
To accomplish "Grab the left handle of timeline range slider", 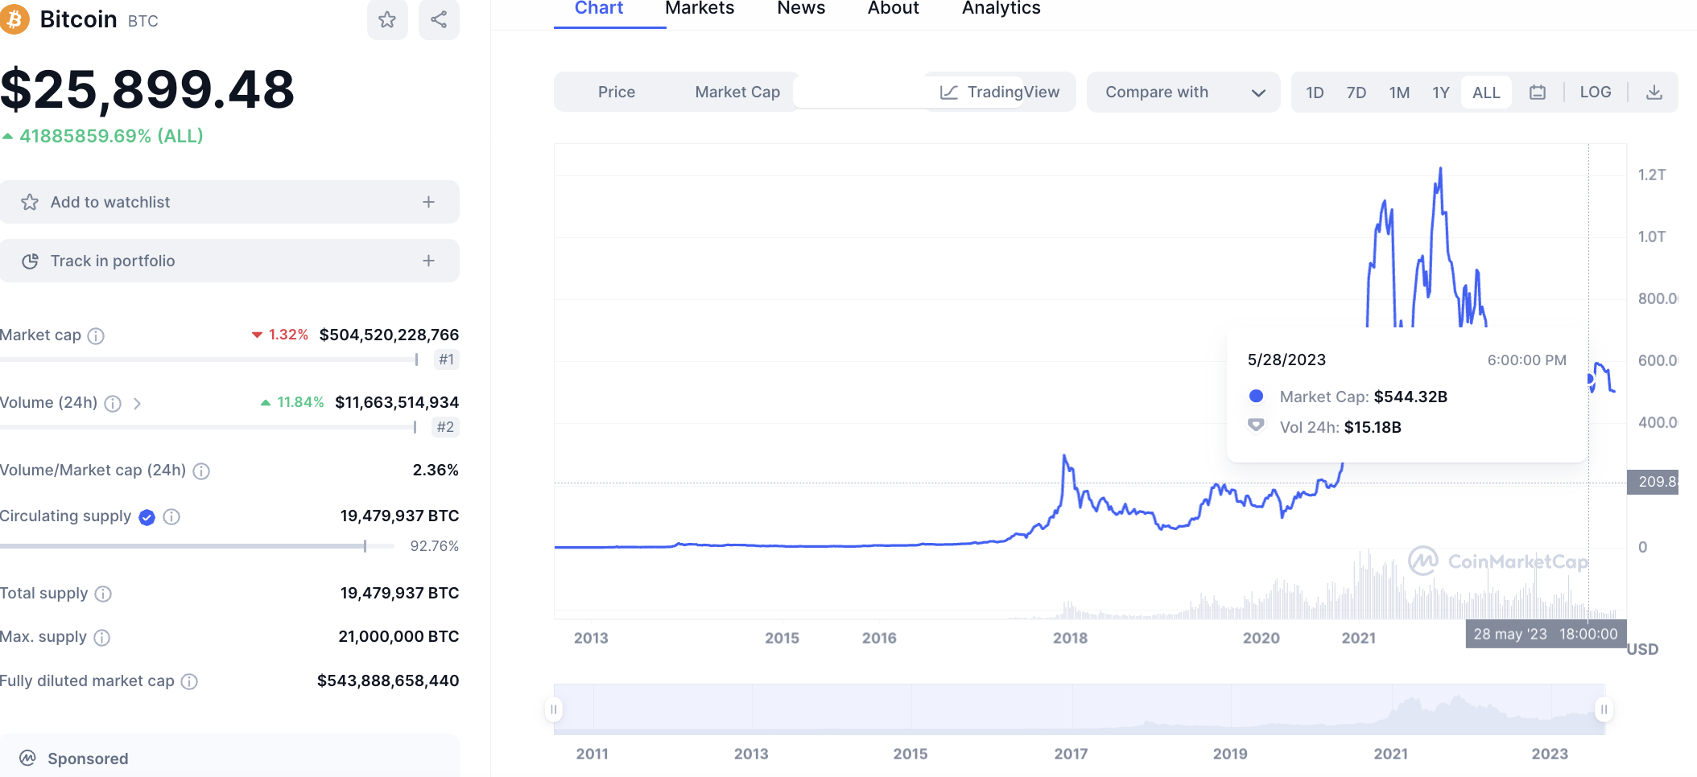I will (554, 709).
